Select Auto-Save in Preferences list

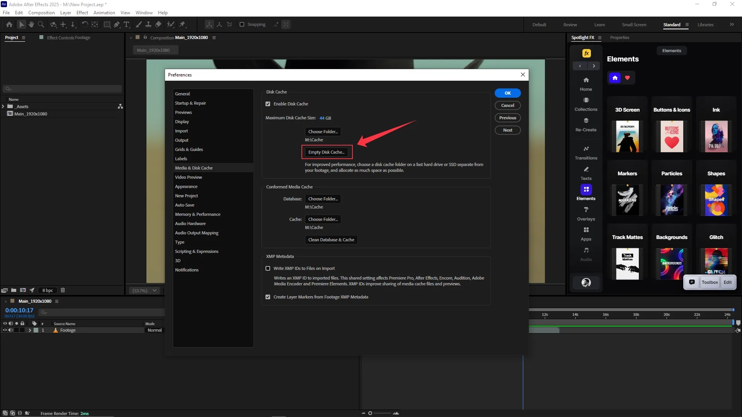click(x=213, y=205)
